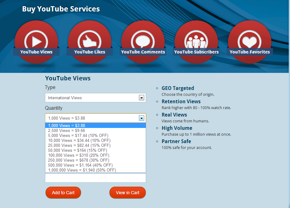Click the Buy YouTube Services page title

[x=61, y=9]
